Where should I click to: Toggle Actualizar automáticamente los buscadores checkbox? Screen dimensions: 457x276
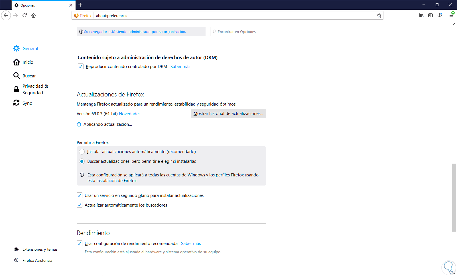tap(80, 205)
